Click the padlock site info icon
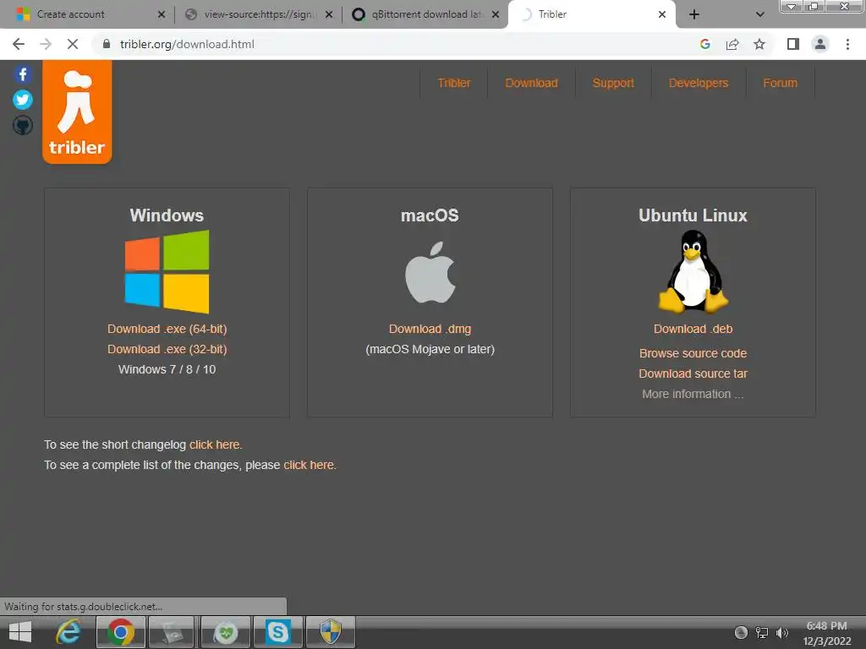 coord(107,44)
